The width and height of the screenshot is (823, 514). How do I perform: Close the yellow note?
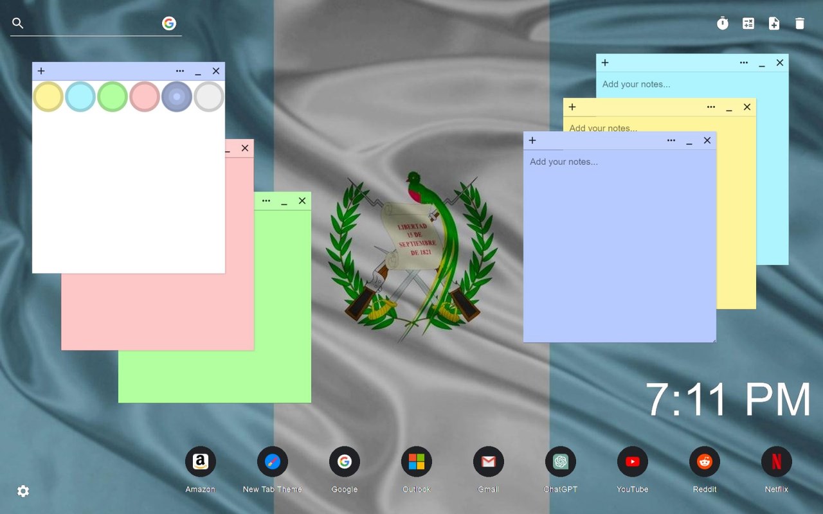pyautogui.click(x=747, y=107)
